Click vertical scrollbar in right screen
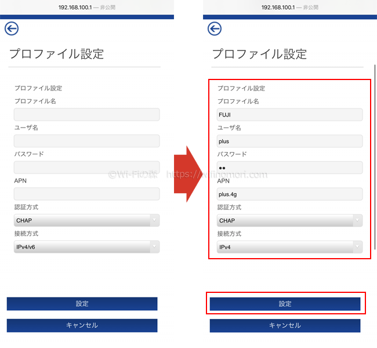The width and height of the screenshot is (377, 348). tap(375, 157)
